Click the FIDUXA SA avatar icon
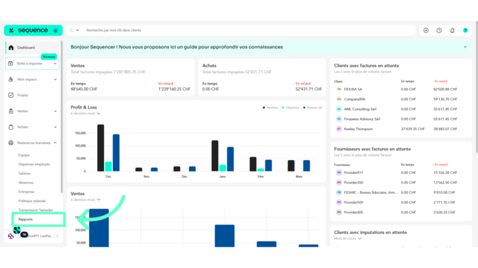Screen dimensions: 478x268 click(338, 89)
